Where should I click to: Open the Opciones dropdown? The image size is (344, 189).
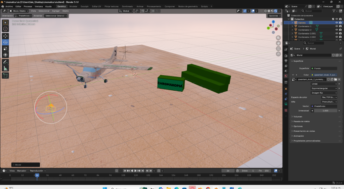click(x=274, y=16)
